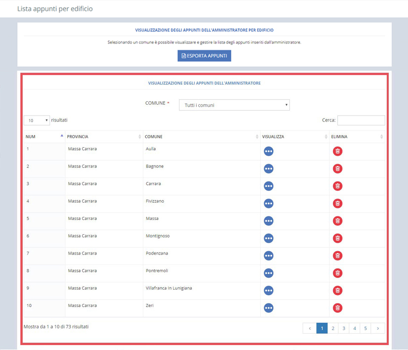Image resolution: width=408 pixels, height=350 pixels.
Task: Click 'Mostra da 1 a 10 di 73 risultati'
Action: (56, 327)
